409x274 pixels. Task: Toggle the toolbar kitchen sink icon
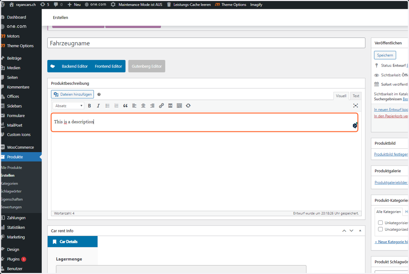tap(179, 106)
